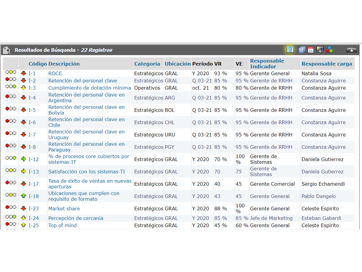Open 'Cumplimiento de dotación mínima' link
362x272 pixels.
point(89,88)
